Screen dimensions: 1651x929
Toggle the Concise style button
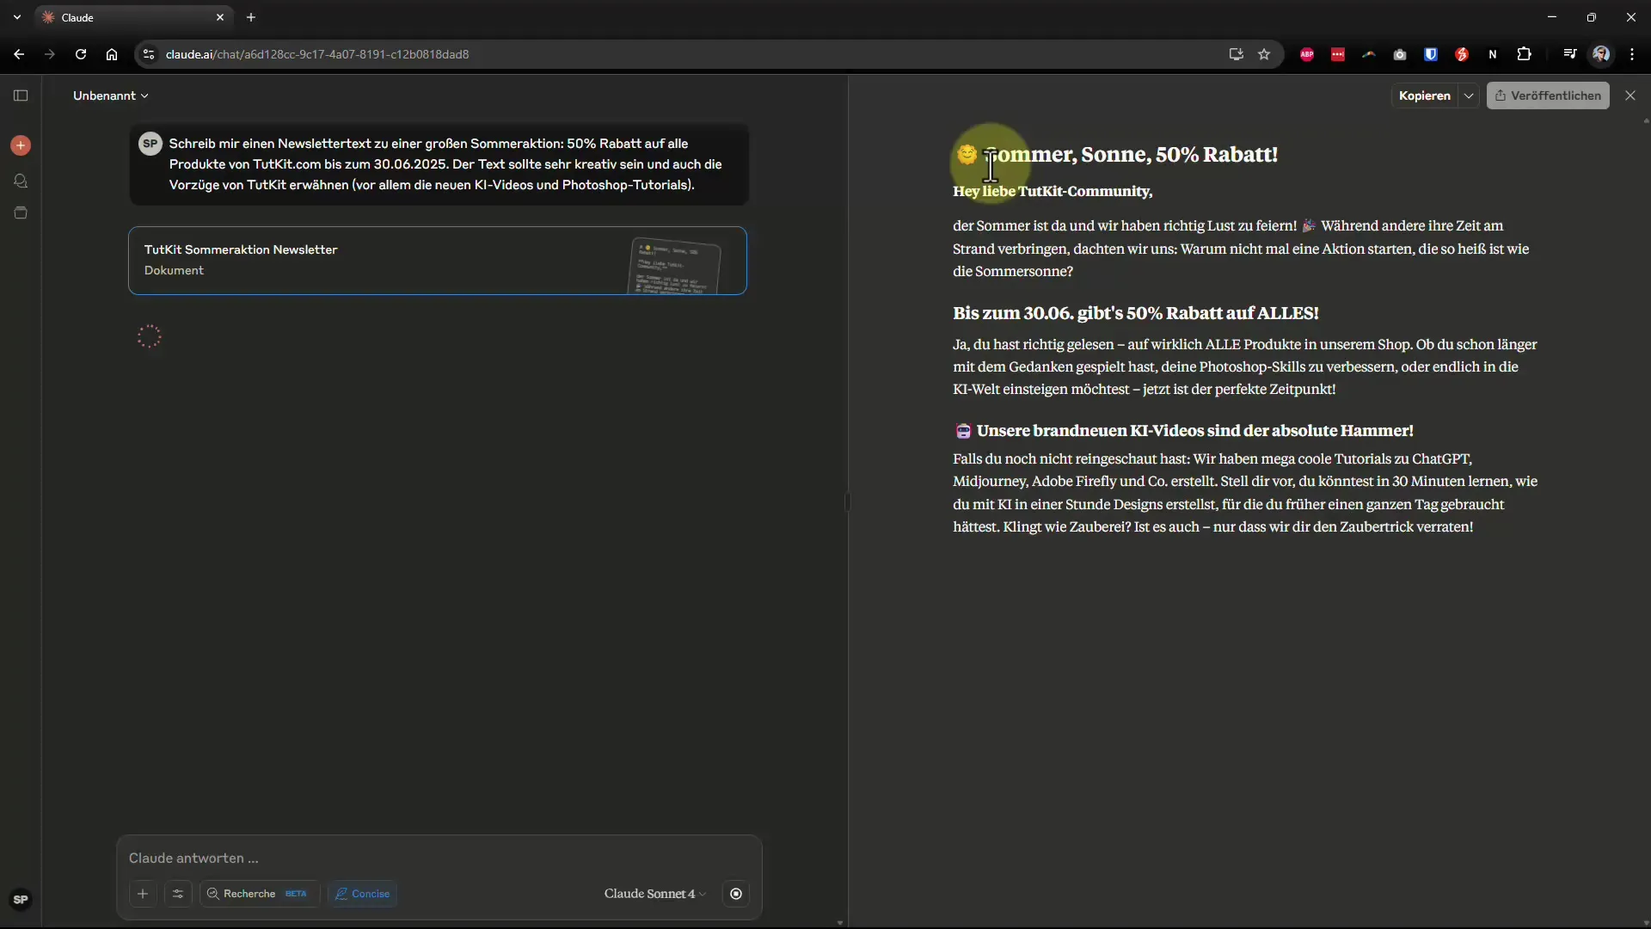point(362,894)
